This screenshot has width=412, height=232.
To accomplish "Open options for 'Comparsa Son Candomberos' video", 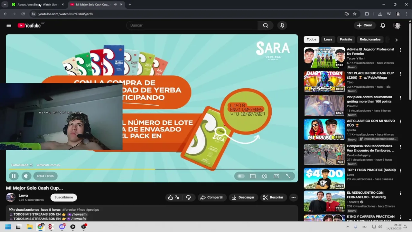I will pos(400,147).
